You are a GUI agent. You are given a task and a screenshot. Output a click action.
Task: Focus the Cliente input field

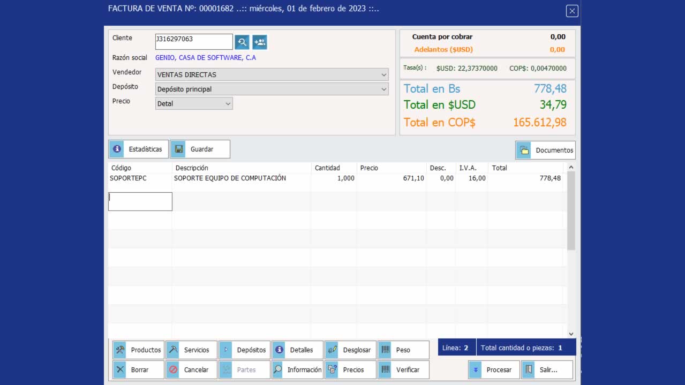tap(194, 42)
